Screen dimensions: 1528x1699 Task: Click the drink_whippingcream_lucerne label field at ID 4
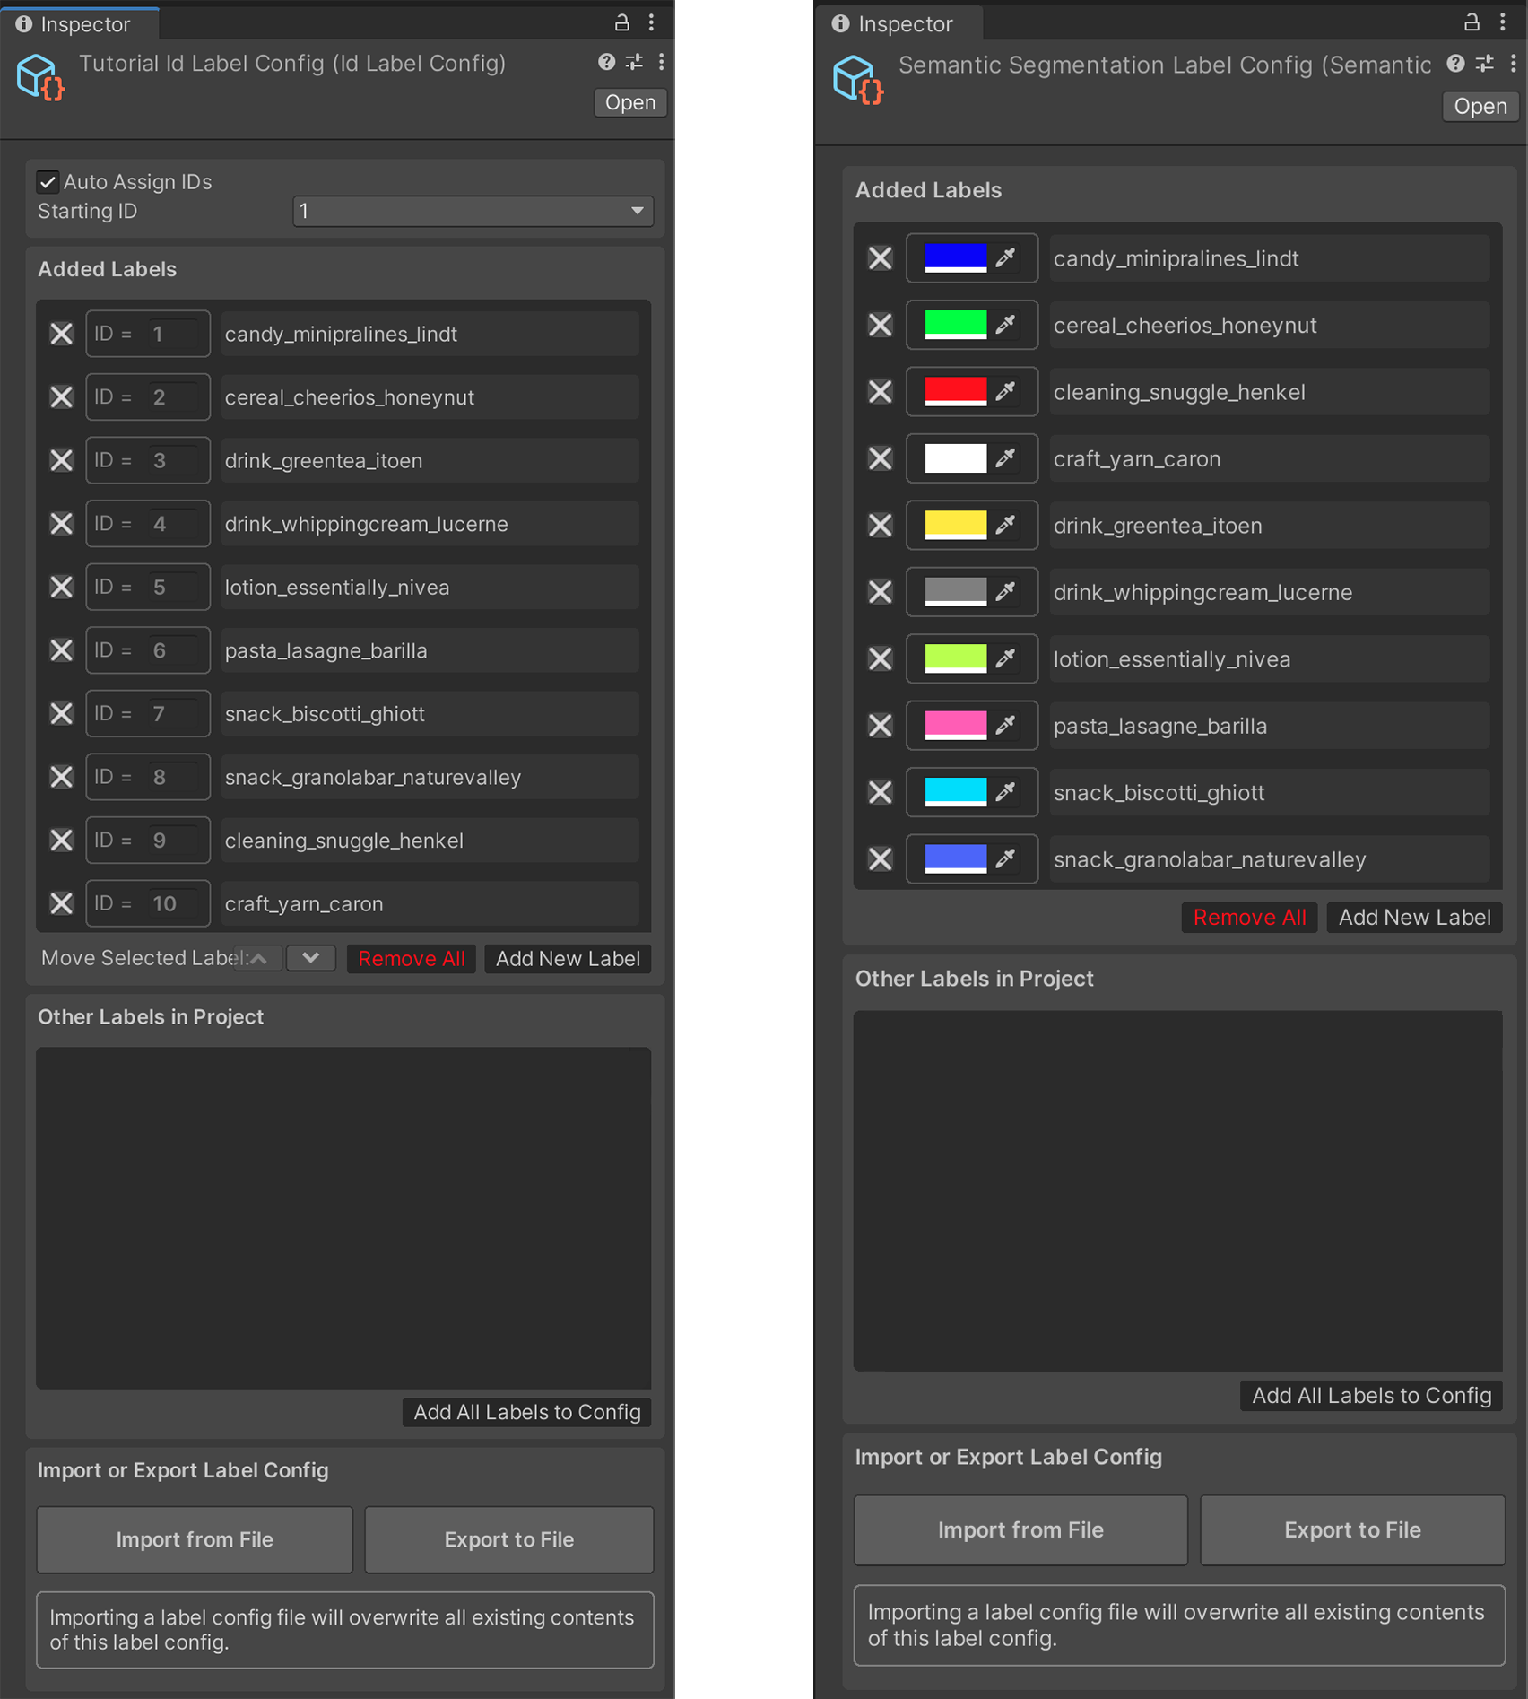pos(429,524)
